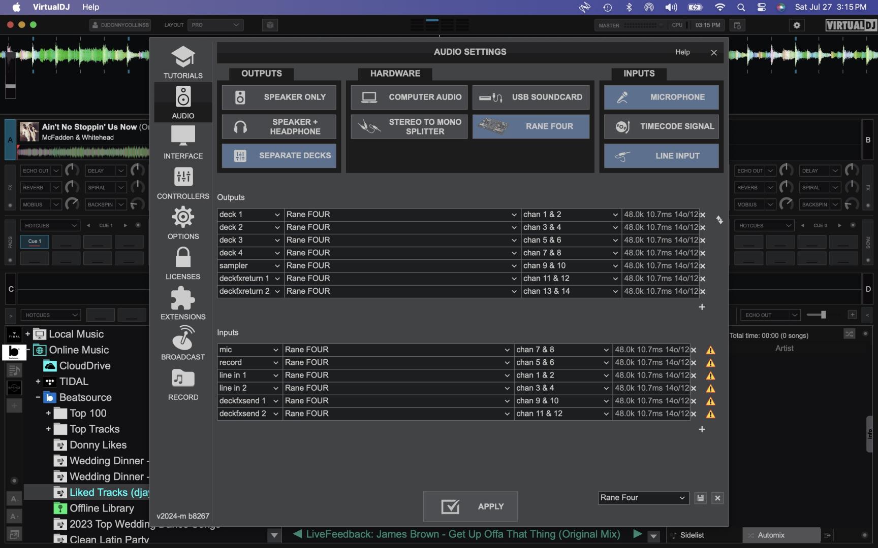Switch to Automix tab
This screenshot has height=548, width=878.
[781, 535]
